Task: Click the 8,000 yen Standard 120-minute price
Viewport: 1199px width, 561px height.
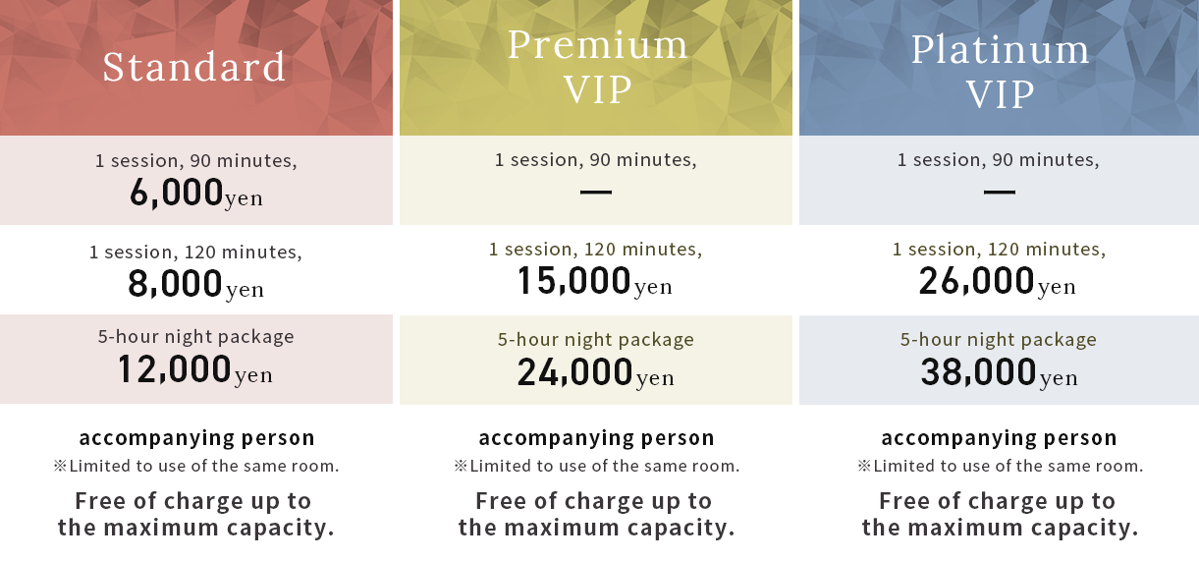Action: (195, 284)
